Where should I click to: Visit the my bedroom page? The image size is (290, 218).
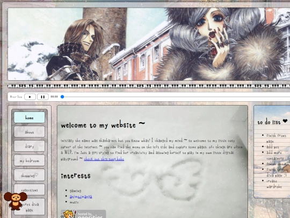tap(29, 160)
